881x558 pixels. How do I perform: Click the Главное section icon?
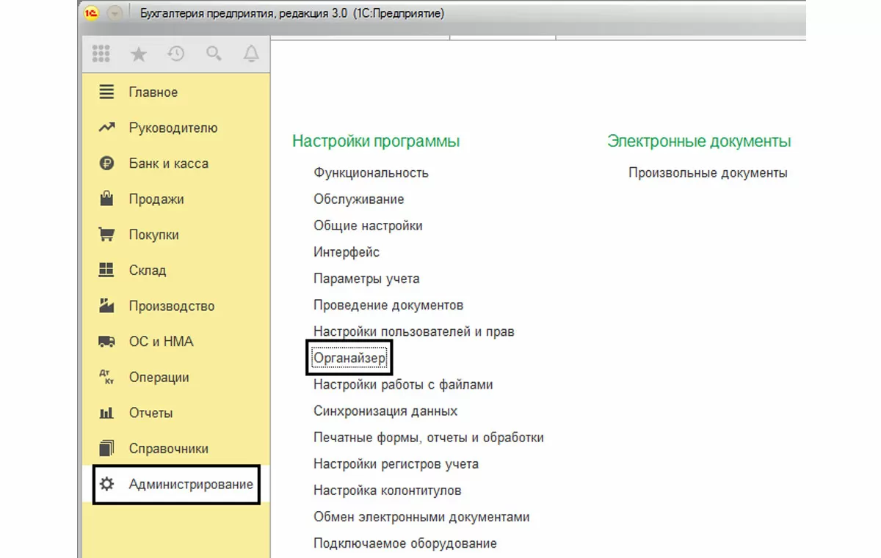pyautogui.click(x=106, y=92)
